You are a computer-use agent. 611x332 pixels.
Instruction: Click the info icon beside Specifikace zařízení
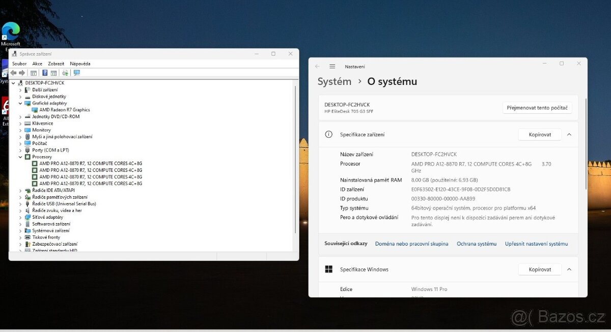(329, 134)
